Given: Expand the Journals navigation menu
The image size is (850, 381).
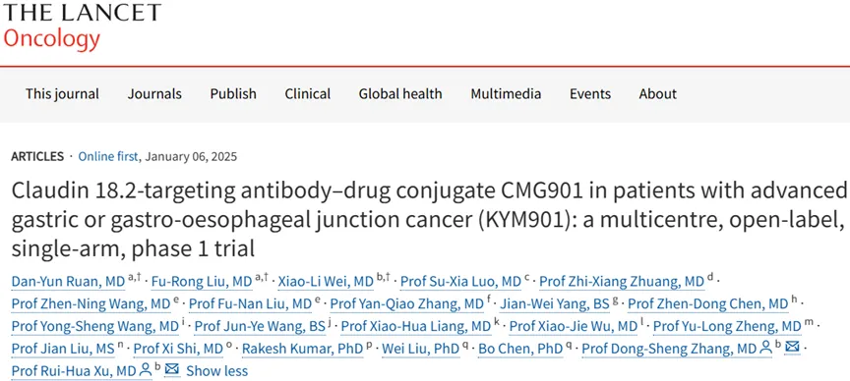Looking at the screenshot, I should (154, 93).
